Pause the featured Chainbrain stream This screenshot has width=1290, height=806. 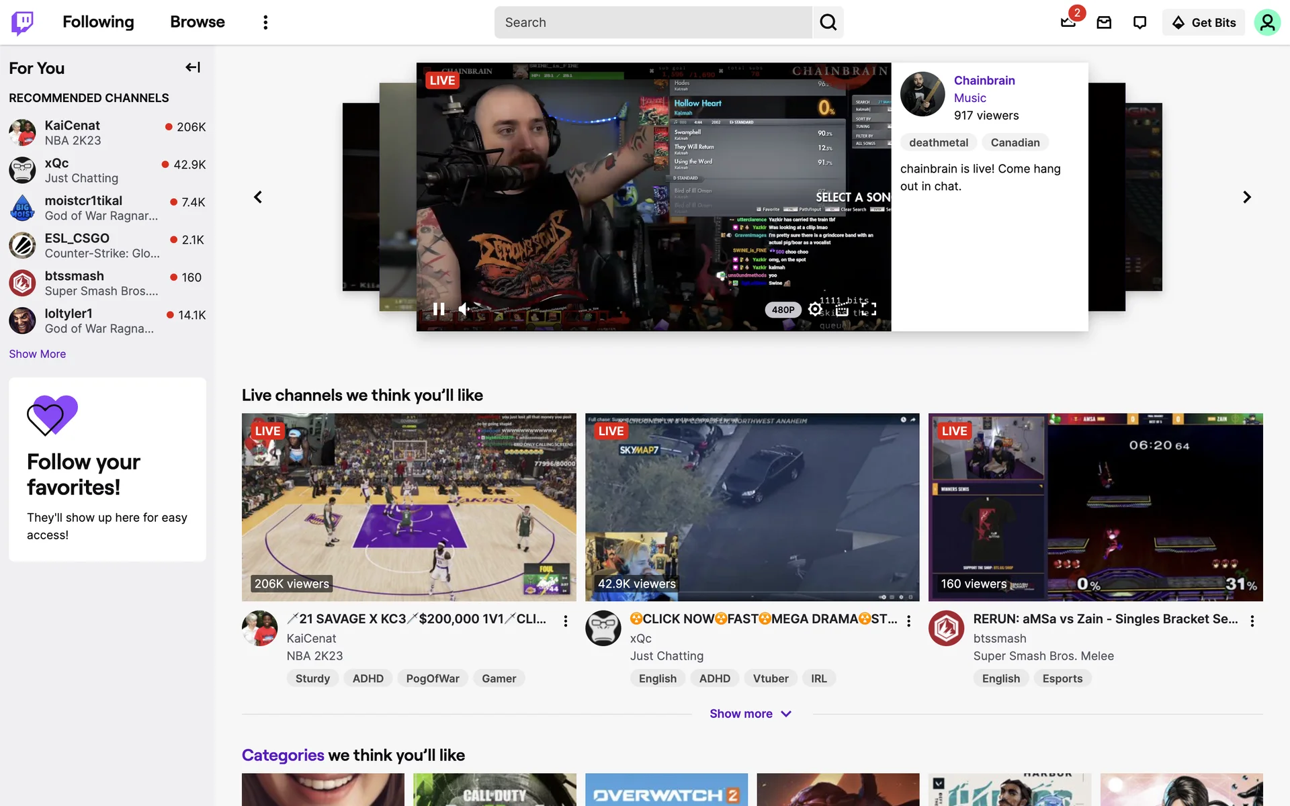click(439, 309)
